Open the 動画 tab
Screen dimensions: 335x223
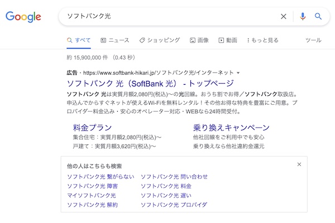pos(228,40)
